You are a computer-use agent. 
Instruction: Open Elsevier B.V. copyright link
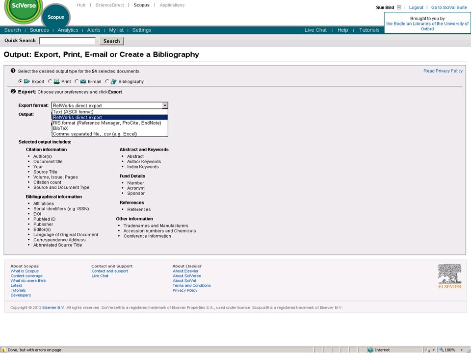(x=53, y=307)
